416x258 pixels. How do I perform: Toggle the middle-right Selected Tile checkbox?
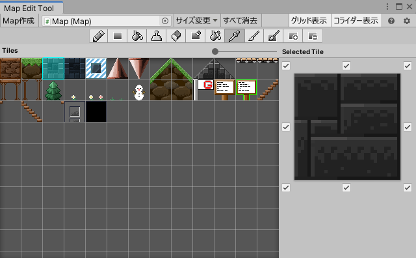pos(408,127)
